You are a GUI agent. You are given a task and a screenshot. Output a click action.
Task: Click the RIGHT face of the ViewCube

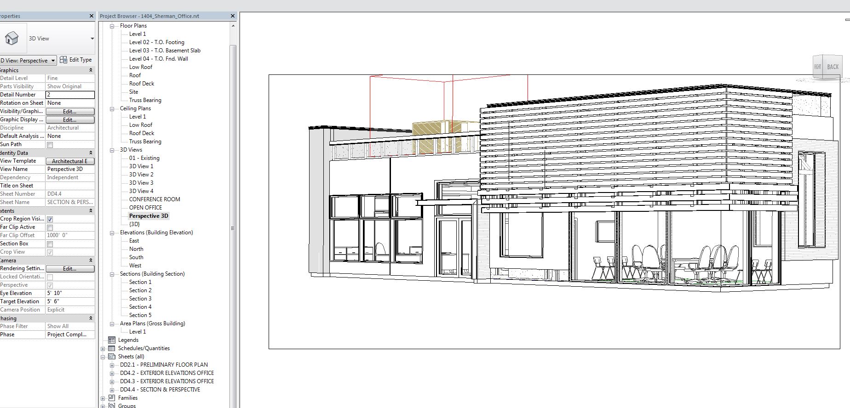(x=818, y=67)
